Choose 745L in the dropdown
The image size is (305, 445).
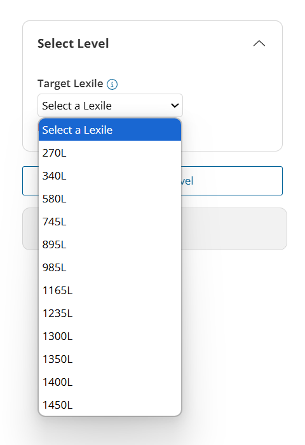click(110, 222)
